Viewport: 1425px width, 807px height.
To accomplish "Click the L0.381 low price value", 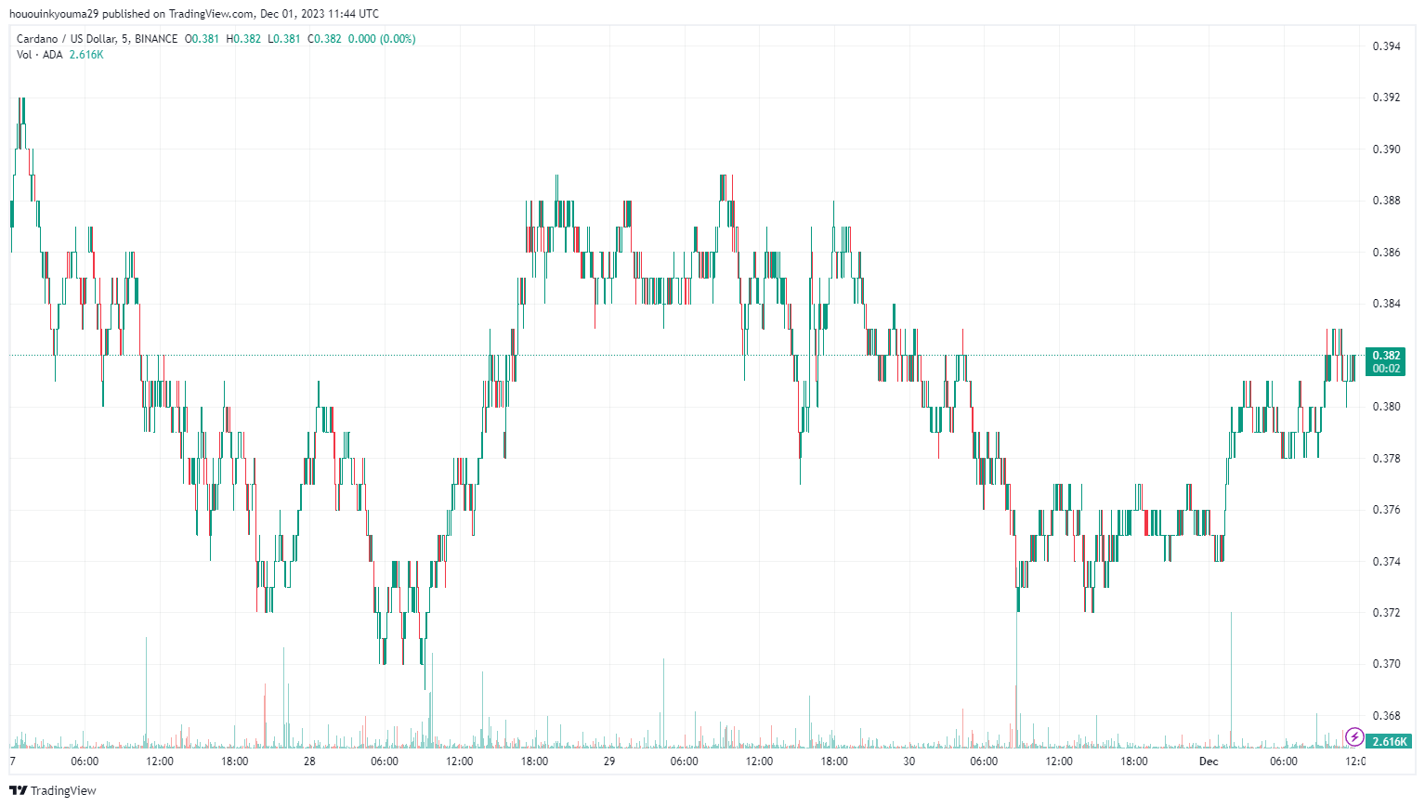I will tap(284, 39).
